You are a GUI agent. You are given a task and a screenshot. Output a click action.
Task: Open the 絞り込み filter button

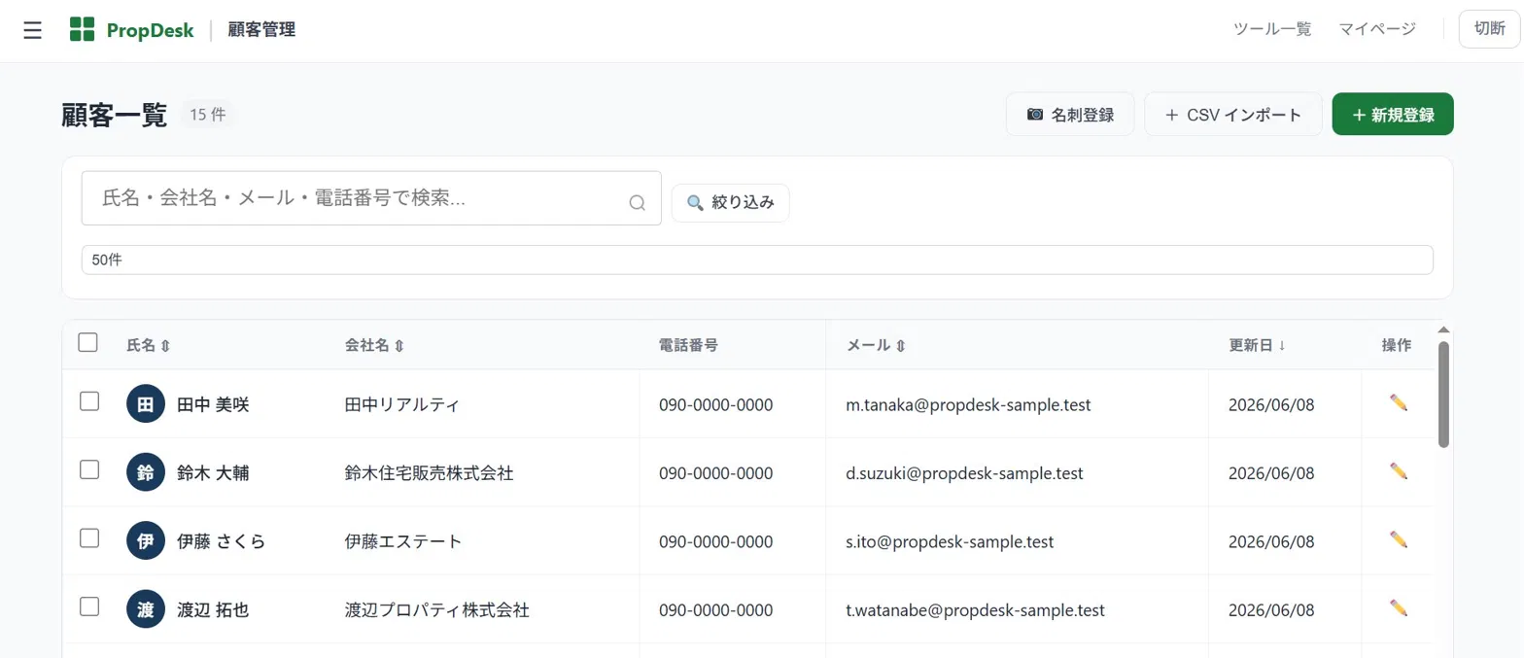730,203
